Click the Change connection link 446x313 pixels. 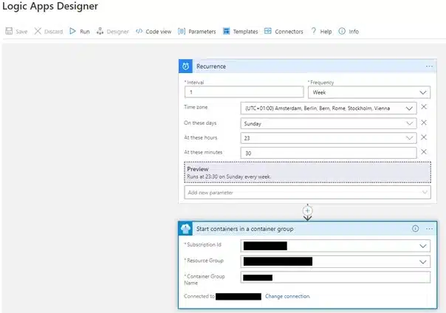(x=287, y=296)
